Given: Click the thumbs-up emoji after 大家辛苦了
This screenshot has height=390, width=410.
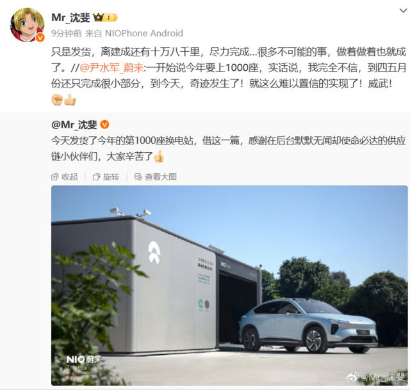Looking at the screenshot, I should pyautogui.click(x=159, y=157).
